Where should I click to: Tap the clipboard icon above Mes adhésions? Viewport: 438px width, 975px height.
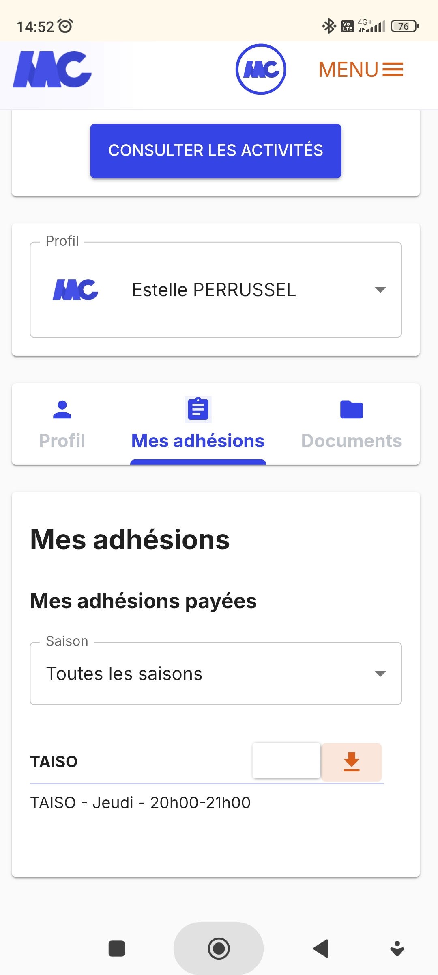point(198,409)
